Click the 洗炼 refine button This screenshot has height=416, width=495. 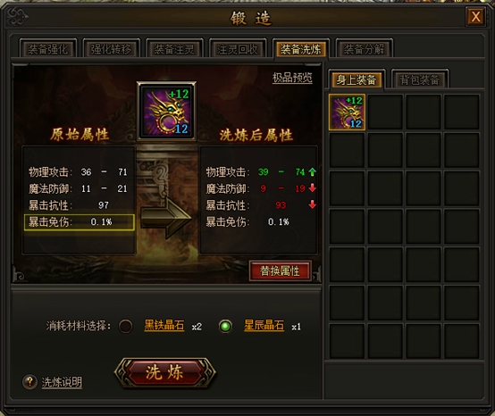coord(164,372)
